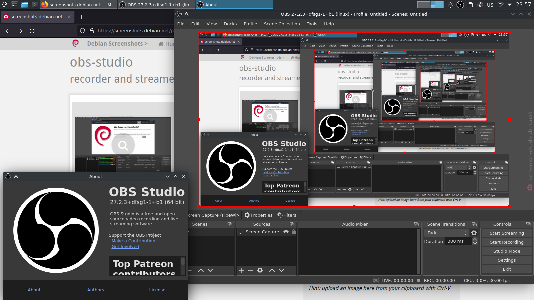
Task: Reload the Firefox page
Action: [x=32, y=31]
